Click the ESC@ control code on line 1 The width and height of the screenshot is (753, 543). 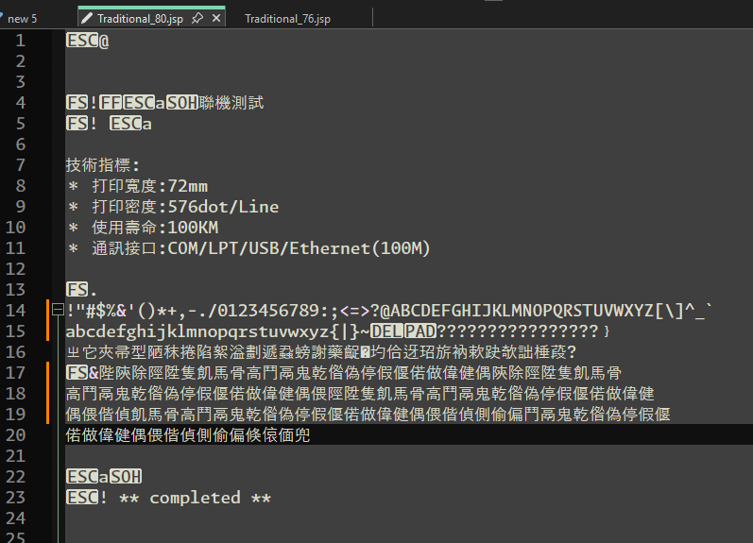pos(88,41)
